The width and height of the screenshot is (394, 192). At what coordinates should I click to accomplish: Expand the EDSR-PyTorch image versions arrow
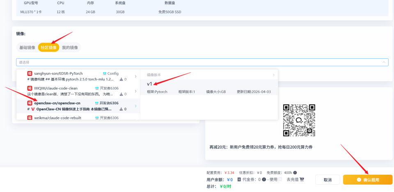136,76
